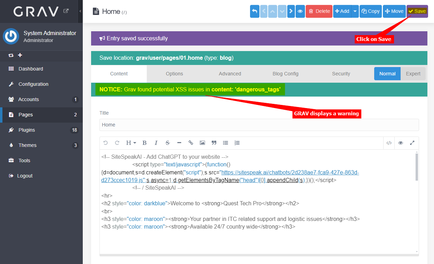Screen dimensions: 434x264
Task: Switch to the Options tab
Action: point(175,74)
